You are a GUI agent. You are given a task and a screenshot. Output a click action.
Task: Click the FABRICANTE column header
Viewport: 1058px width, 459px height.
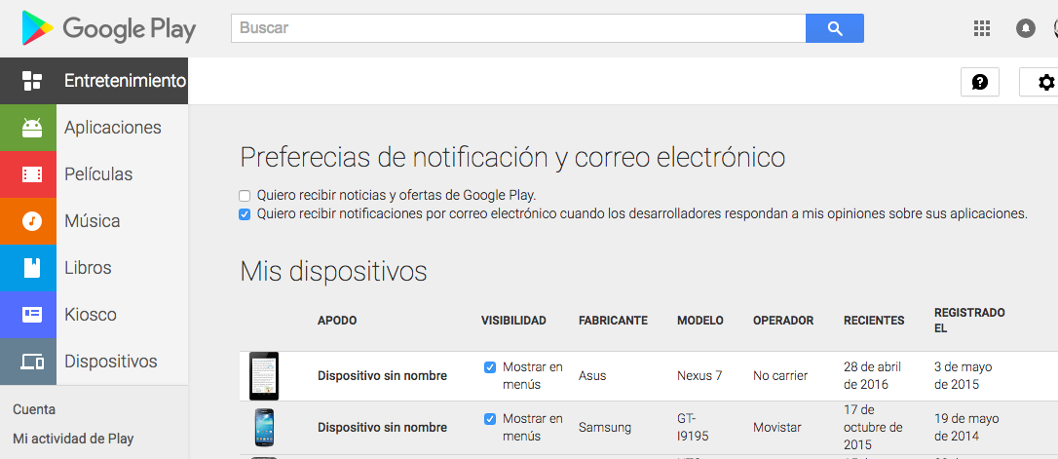click(x=613, y=321)
